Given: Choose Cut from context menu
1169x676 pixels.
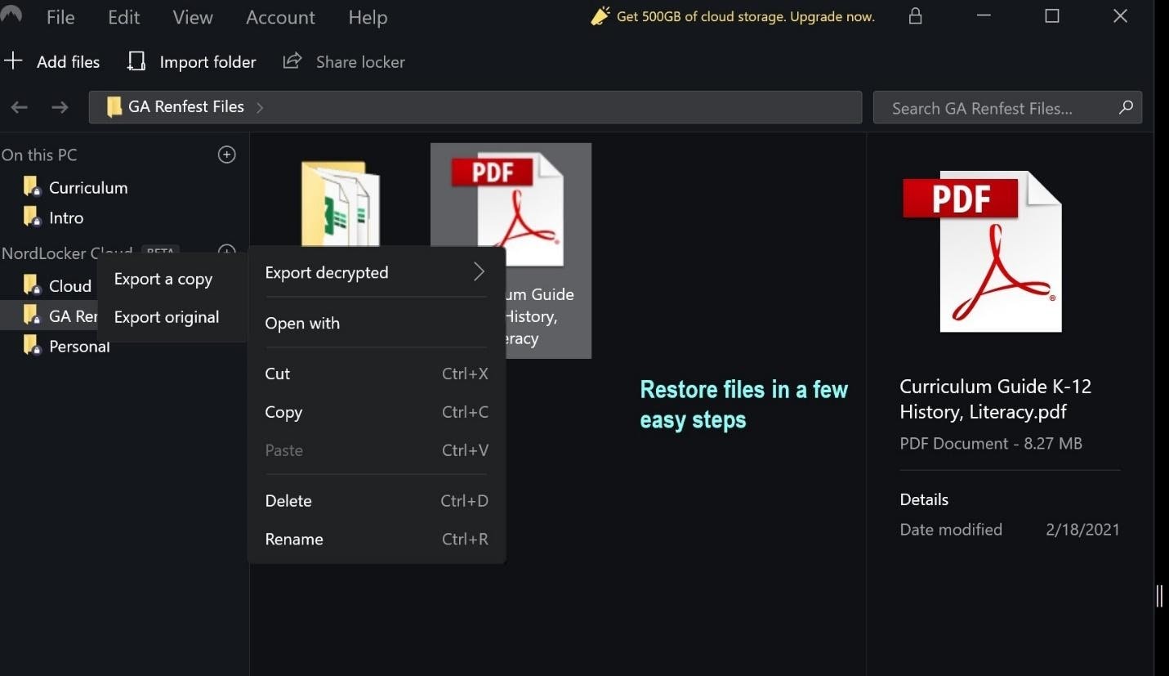Looking at the screenshot, I should pos(376,374).
